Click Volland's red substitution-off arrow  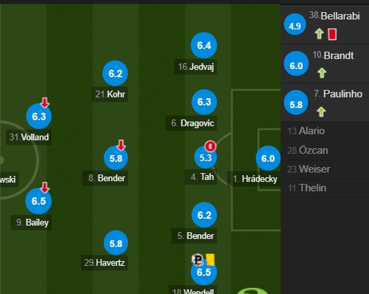coord(45,103)
